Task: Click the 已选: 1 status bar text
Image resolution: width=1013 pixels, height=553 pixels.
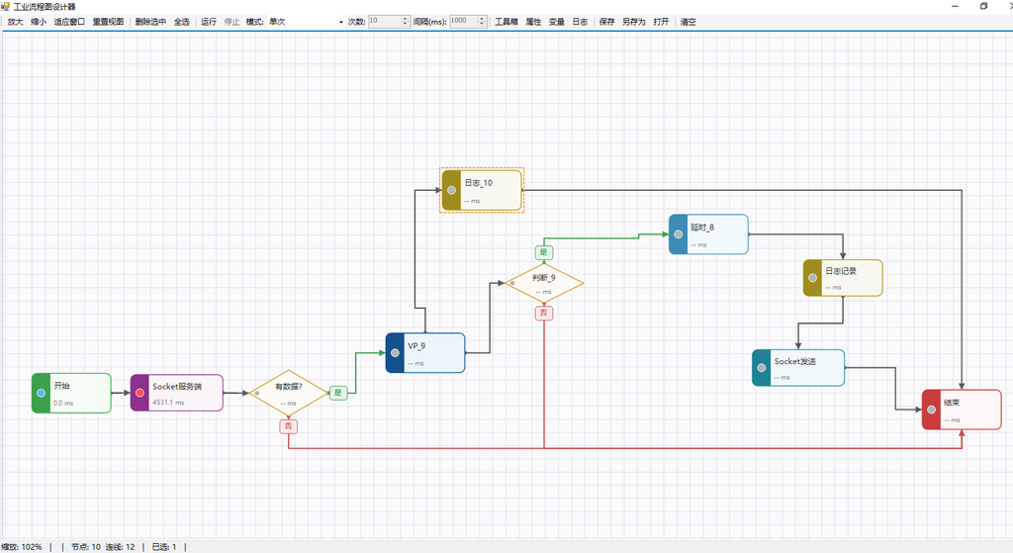Action: [x=164, y=547]
